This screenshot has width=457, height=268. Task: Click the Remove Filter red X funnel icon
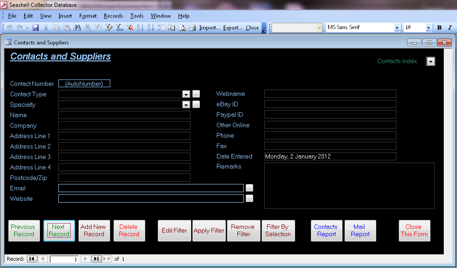[130, 28]
